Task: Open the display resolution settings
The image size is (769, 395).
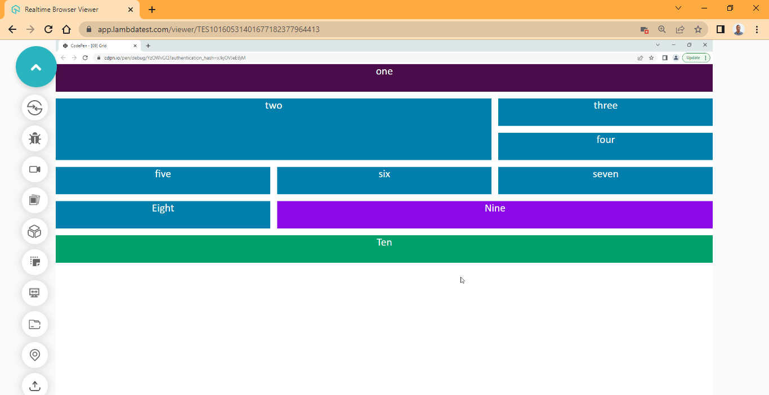Action: (35, 293)
